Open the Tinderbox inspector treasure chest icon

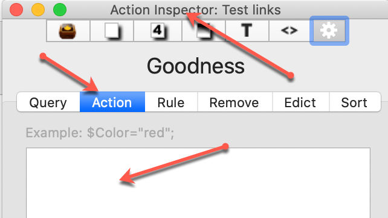coord(68,31)
